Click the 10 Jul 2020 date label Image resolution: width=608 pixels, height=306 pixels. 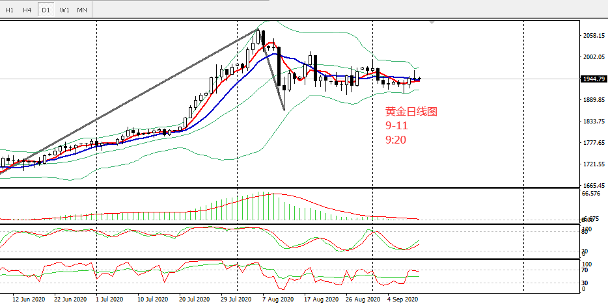(x=152, y=300)
